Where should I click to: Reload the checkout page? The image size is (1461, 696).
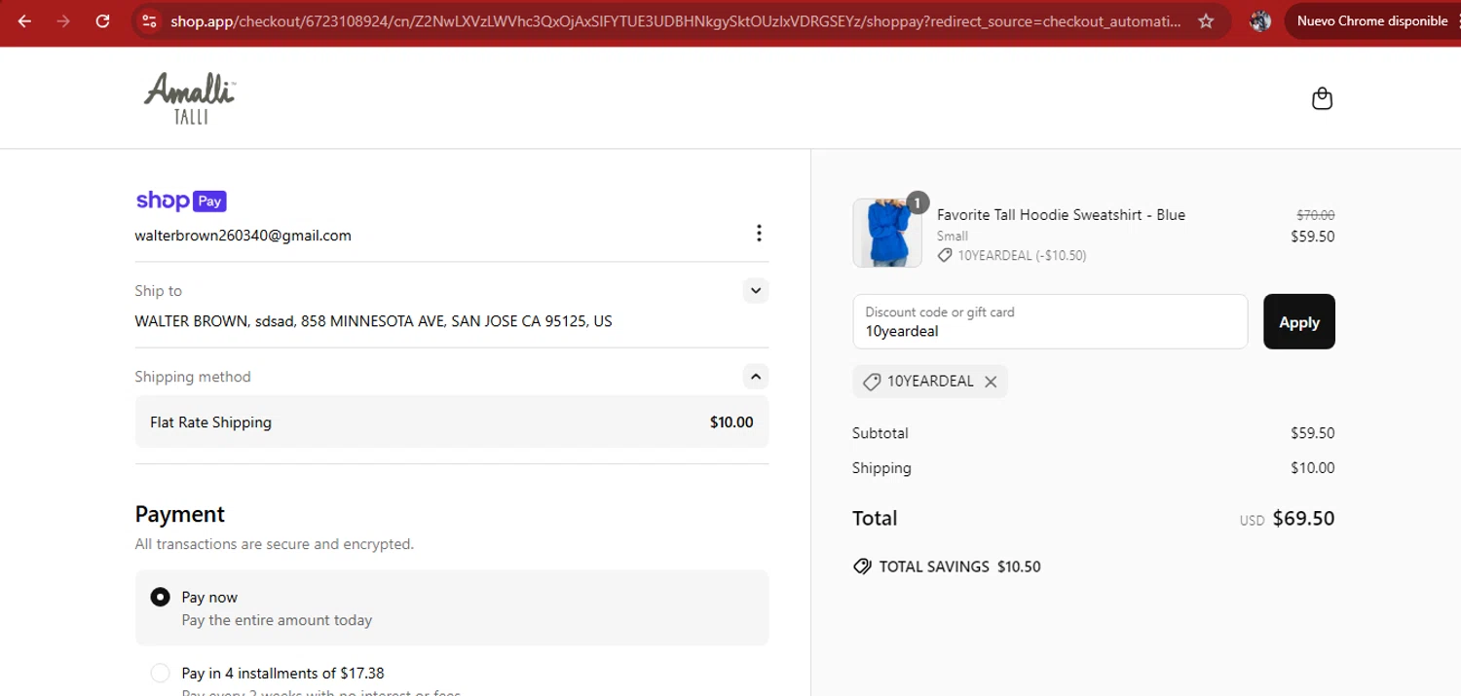pos(102,20)
